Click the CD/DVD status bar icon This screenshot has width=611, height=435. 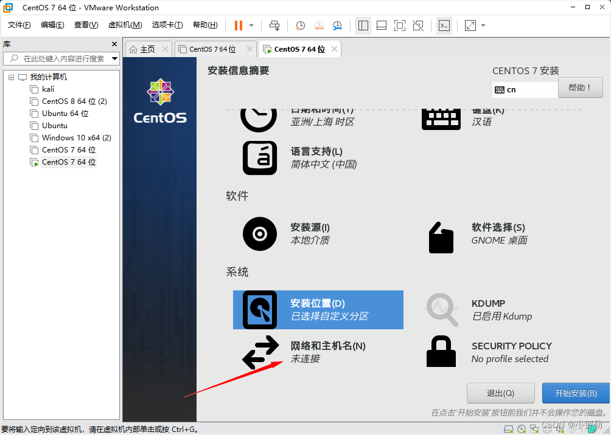click(521, 429)
